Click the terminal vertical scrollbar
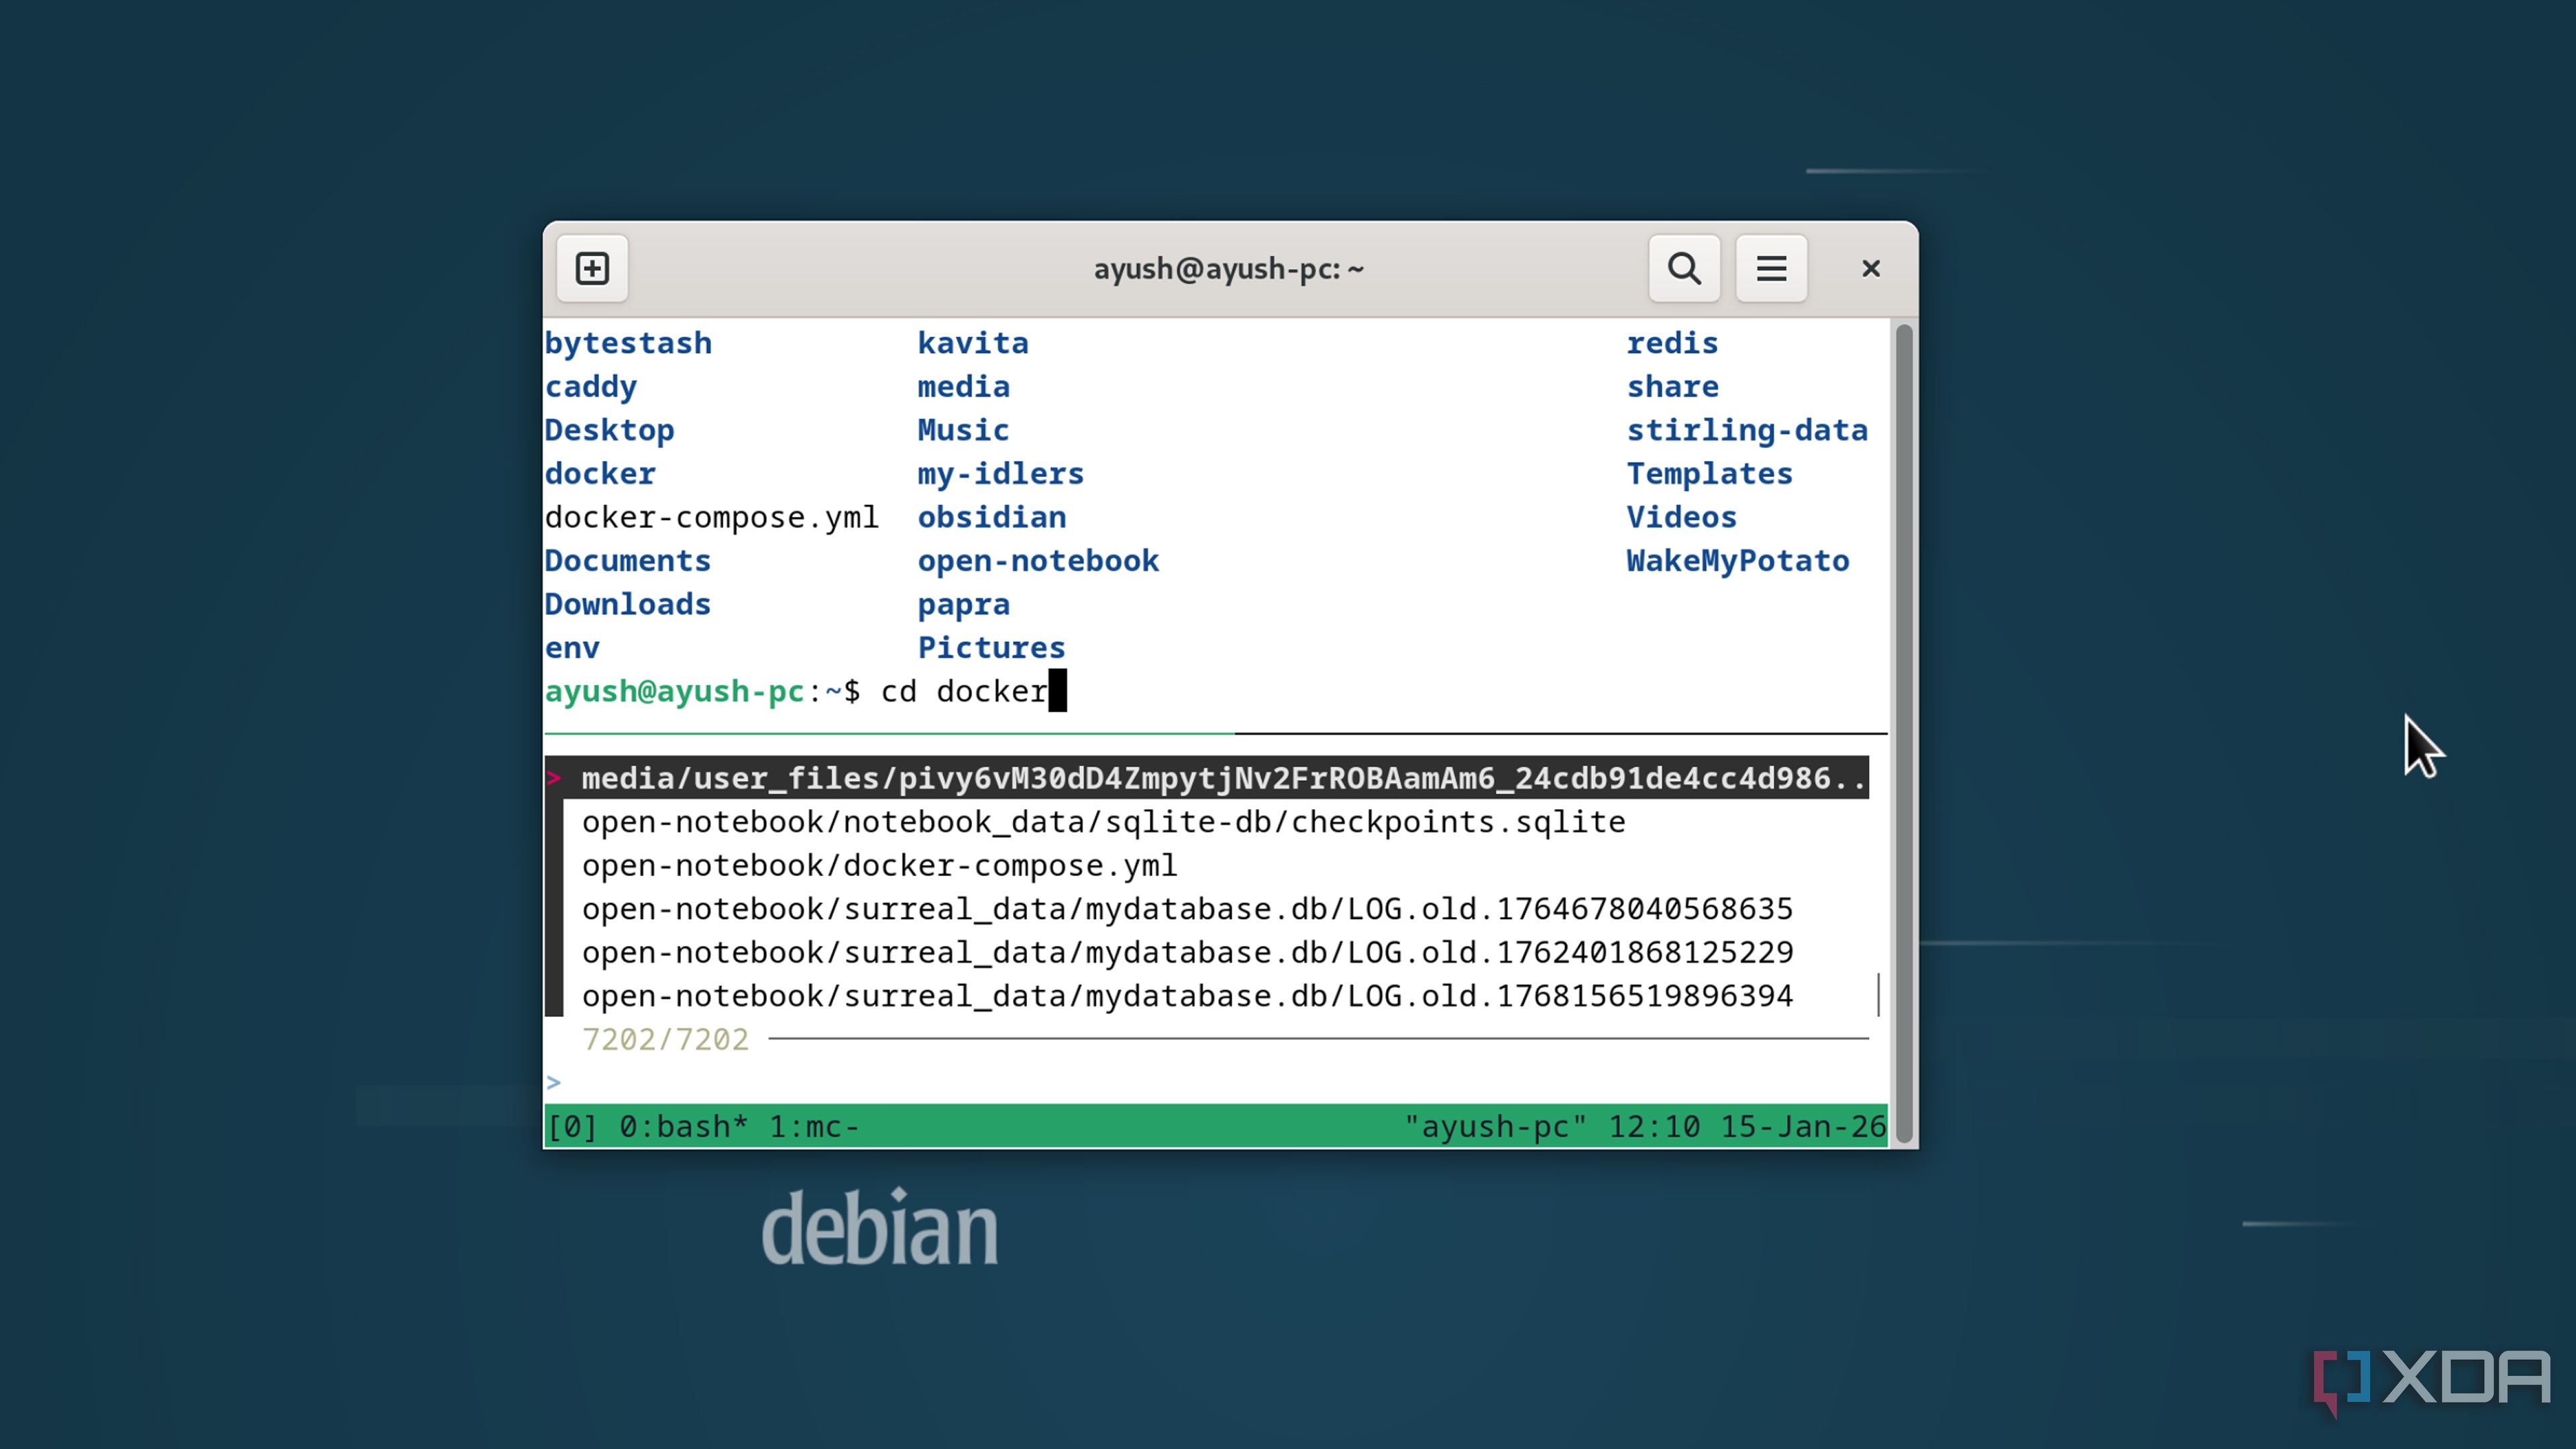Image resolution: width=2576 pixels, height=1449 pixels. pos(1904,733)
